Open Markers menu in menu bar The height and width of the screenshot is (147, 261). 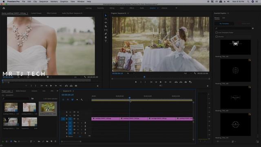[x=54, y=2]
